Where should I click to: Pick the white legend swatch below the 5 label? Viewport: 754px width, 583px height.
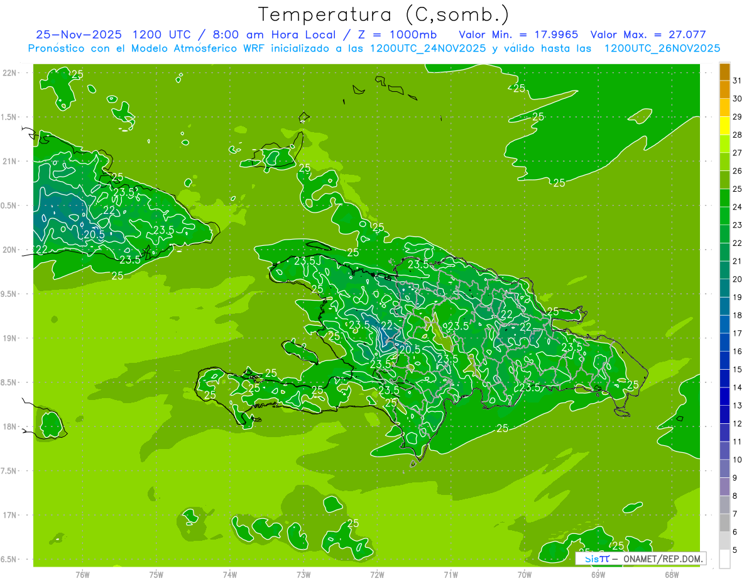coord(724,559)
